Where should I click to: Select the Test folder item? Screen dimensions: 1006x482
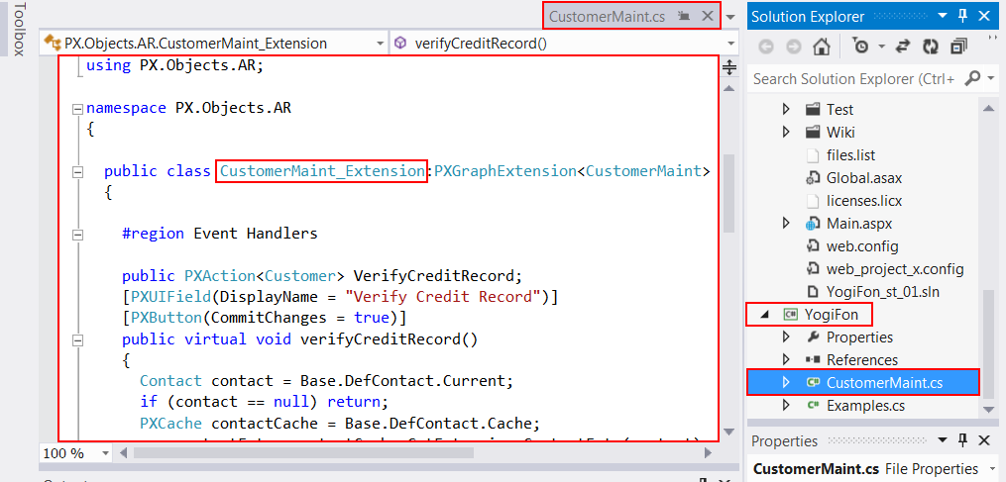[x=839, y=110]
